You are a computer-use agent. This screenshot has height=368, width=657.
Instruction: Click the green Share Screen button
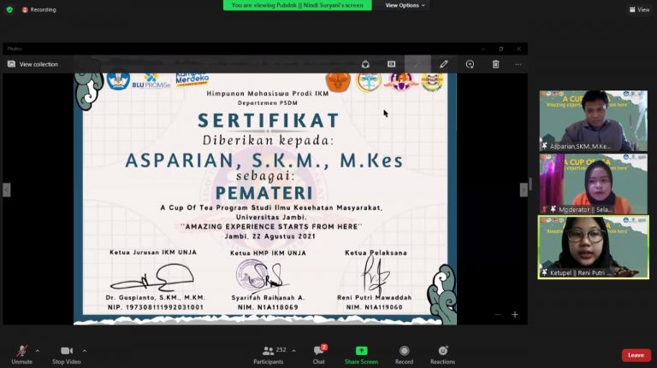coord(361,354)
